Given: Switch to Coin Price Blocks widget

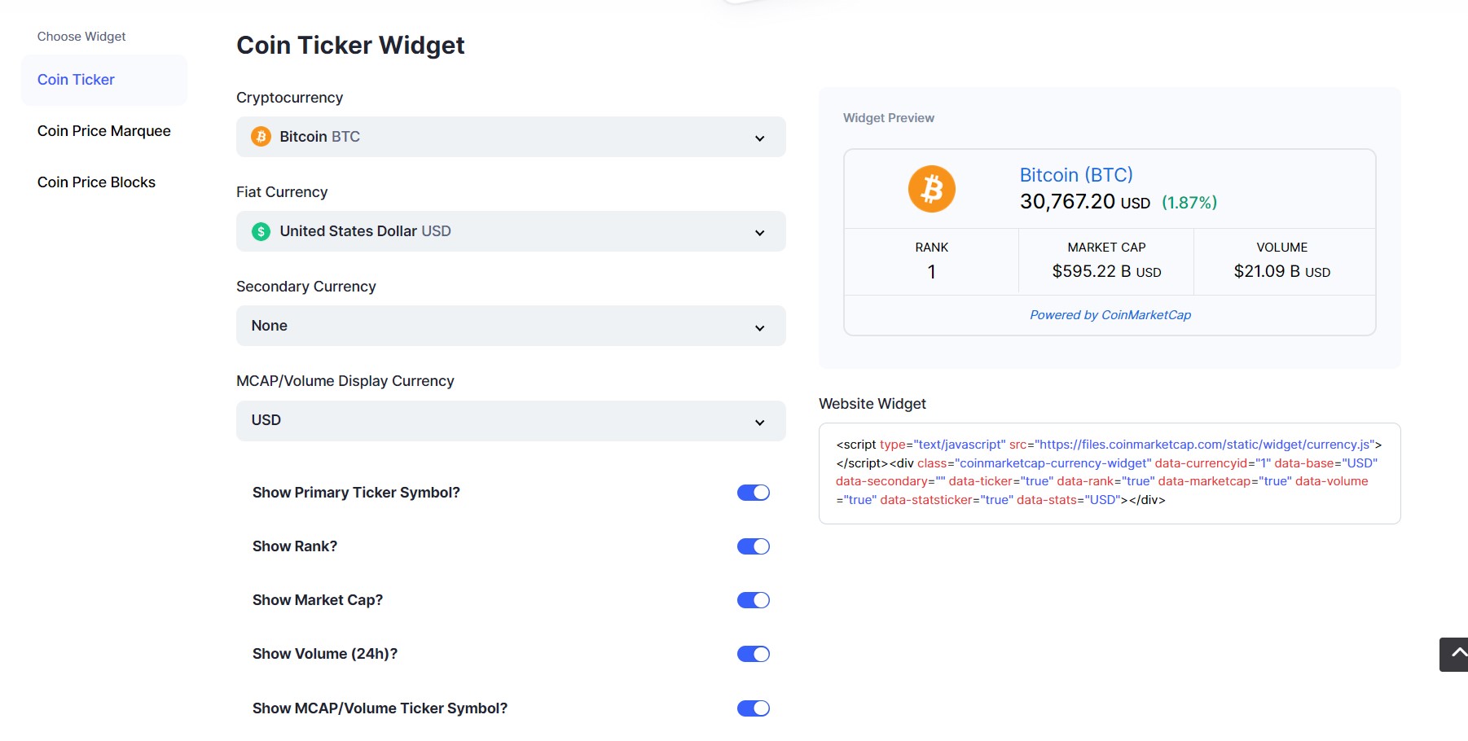Looking at the screenshot, I should pos(96,182).
